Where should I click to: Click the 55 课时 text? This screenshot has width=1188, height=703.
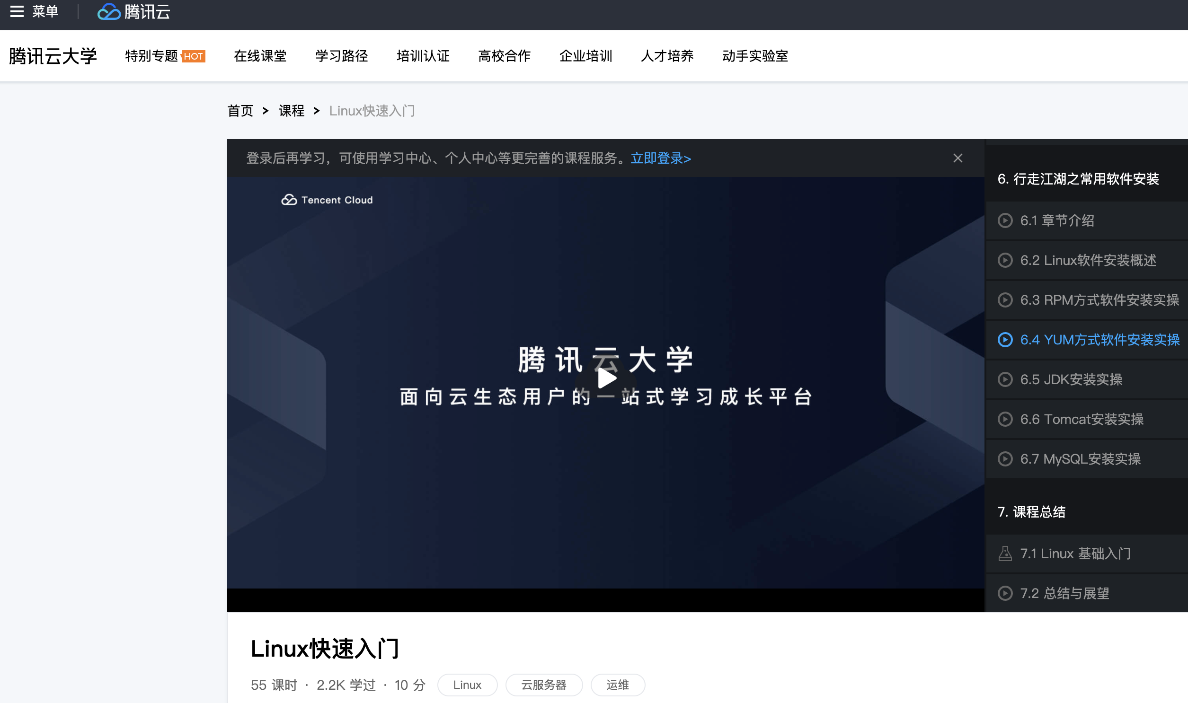(275, 685)
